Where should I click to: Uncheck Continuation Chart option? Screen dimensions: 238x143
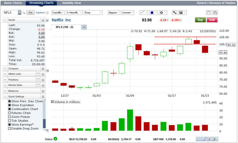tap(10, 109)
